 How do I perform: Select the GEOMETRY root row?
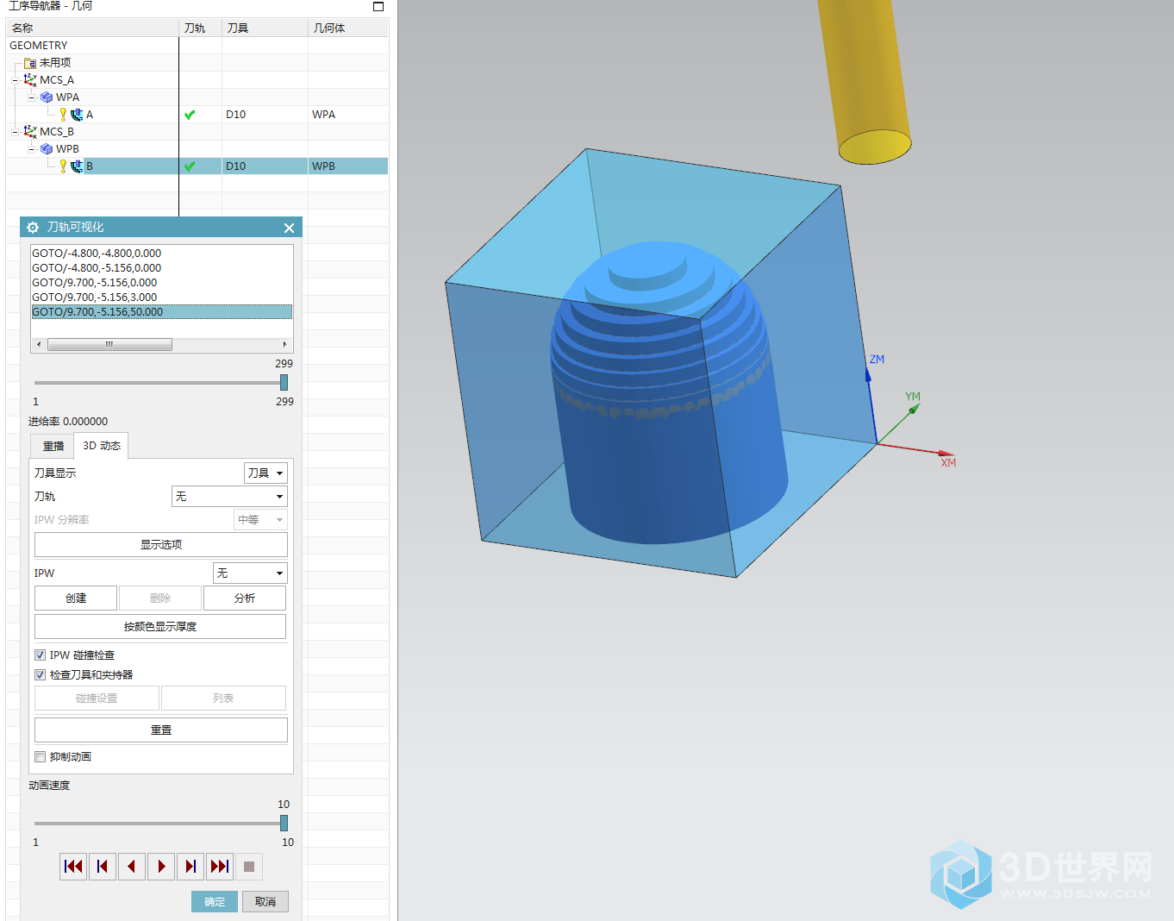(197, 46)
